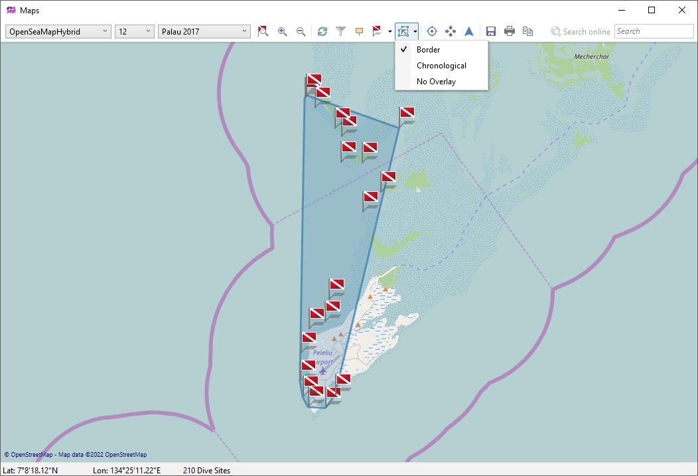Print the current map
698x476 pixels.
508,31
